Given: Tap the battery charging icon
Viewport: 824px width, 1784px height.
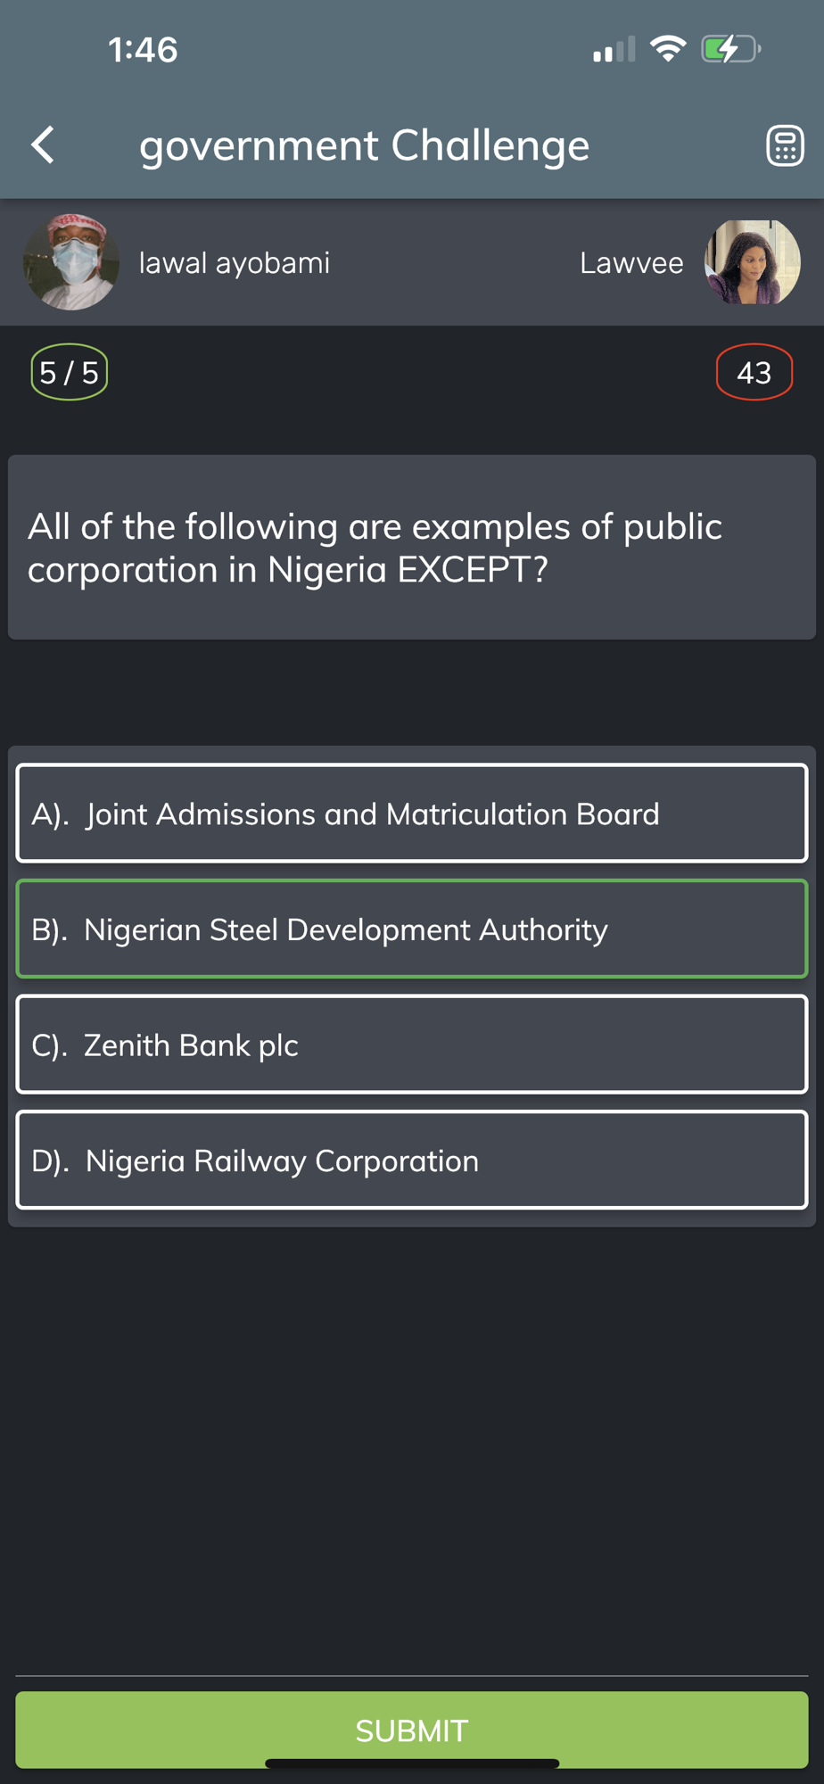Looking at the screenshot, I should tap(730, 49).
